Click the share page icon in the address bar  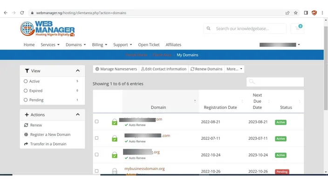coord(287,13)
